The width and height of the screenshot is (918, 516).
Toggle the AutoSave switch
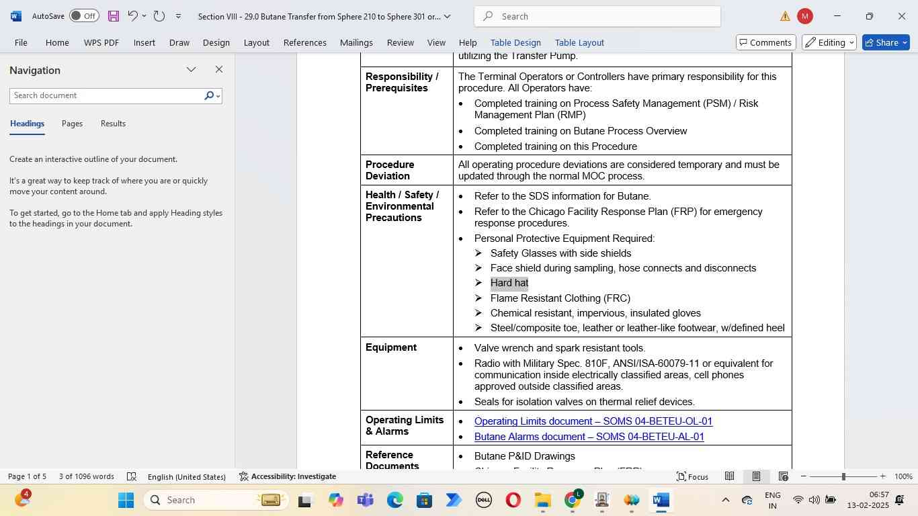(84, 16)
